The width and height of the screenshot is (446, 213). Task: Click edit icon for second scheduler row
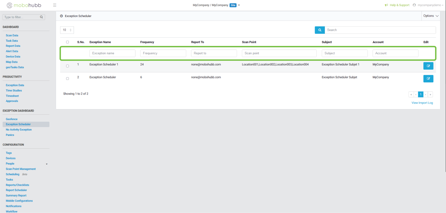[x=428, y=79]
